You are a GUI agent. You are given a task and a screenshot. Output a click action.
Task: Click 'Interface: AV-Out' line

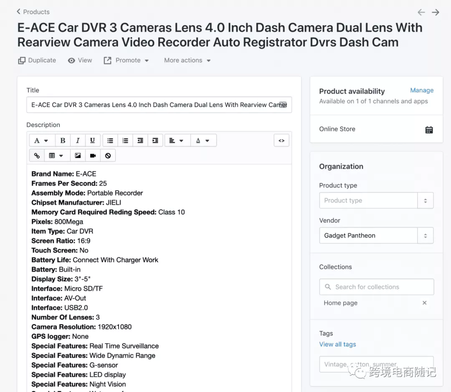pos(59,298)
